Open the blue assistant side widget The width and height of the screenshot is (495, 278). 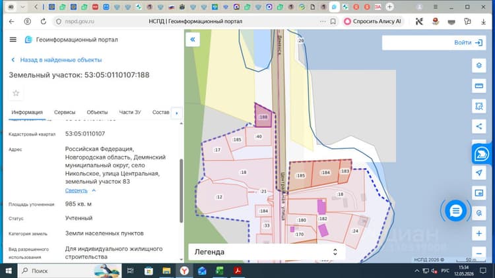tap(481, 154)
